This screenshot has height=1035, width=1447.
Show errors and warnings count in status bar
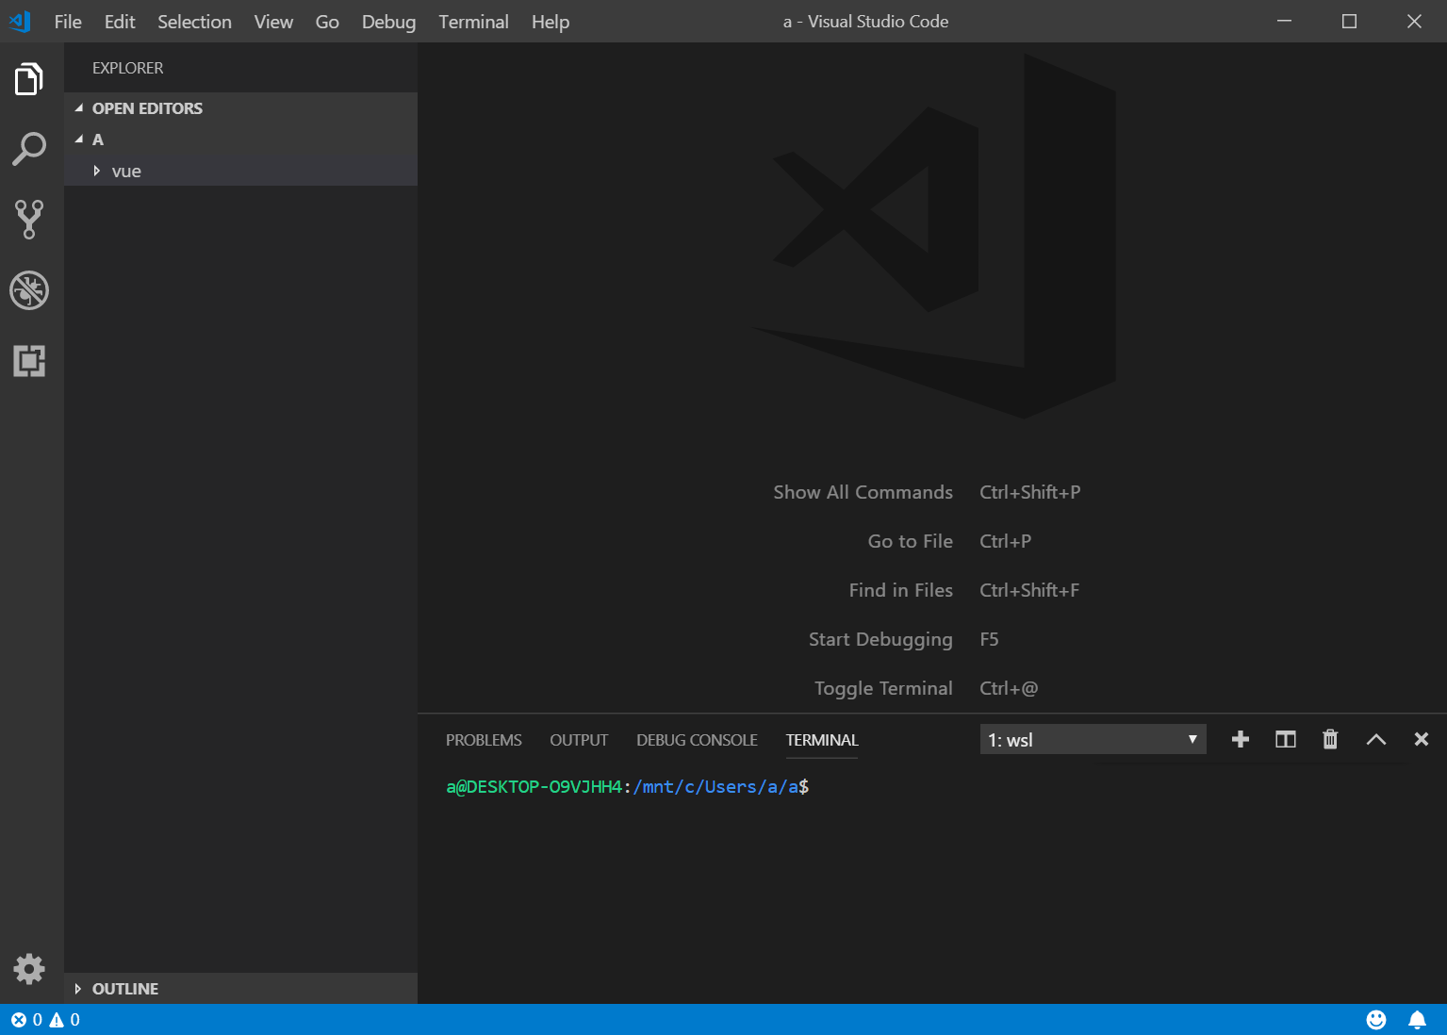coord(45,1020)
